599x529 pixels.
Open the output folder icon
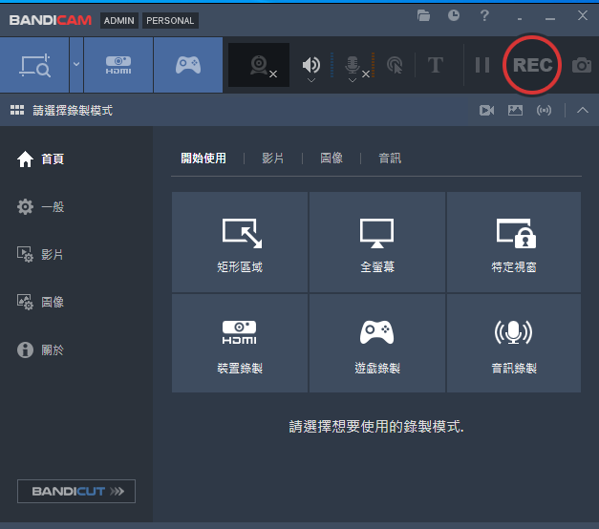(x=423, y=15)
